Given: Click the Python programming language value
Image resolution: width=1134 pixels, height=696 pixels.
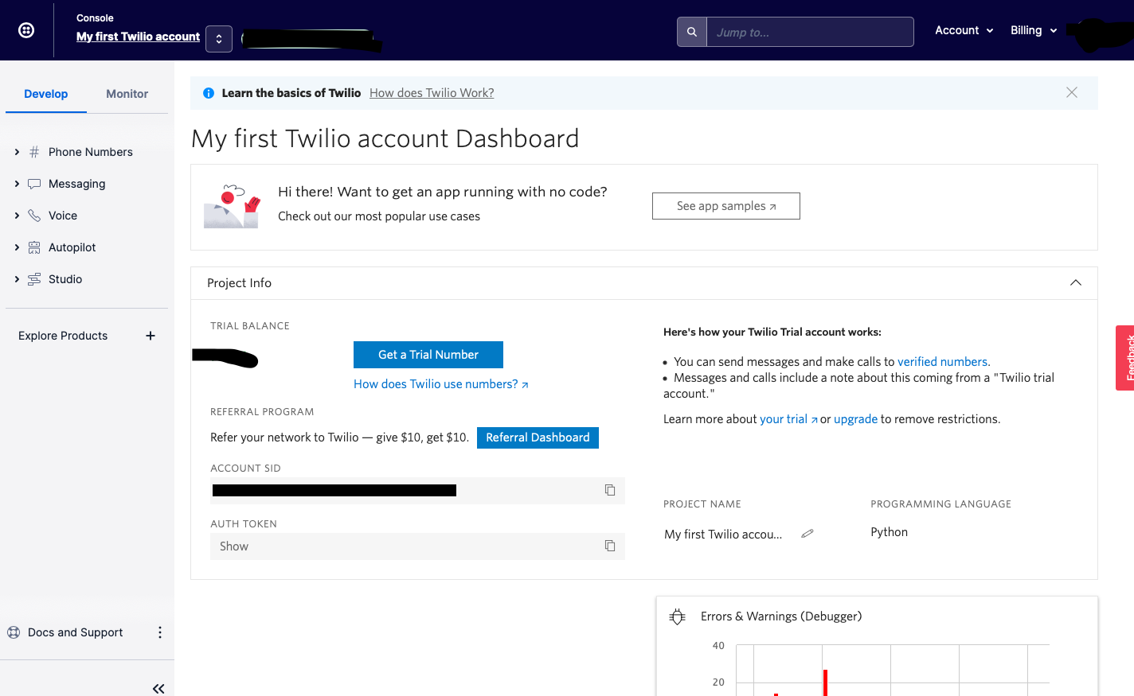Looking at the screenshot, I should click(889, 532).
